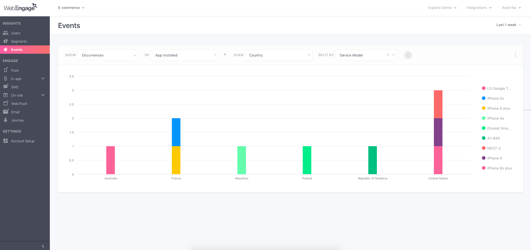The image size is (531, 250).
Task: Expand the In-app submenu chevron
Action: coord(43,79)
